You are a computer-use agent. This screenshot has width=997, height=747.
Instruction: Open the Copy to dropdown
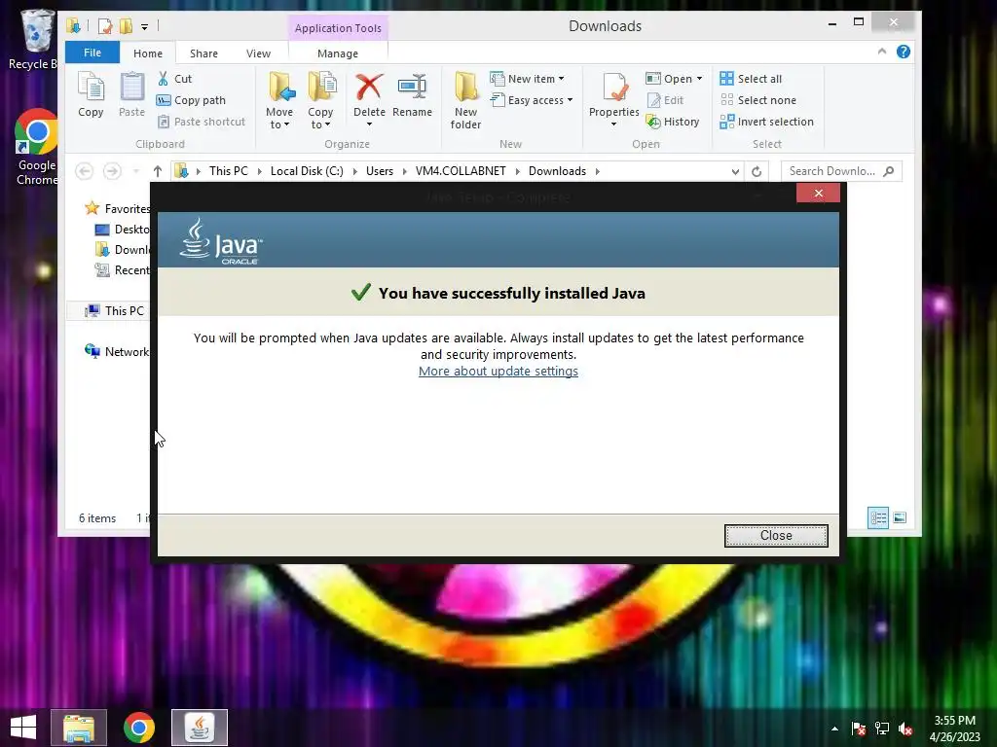[x=320, y=100]
